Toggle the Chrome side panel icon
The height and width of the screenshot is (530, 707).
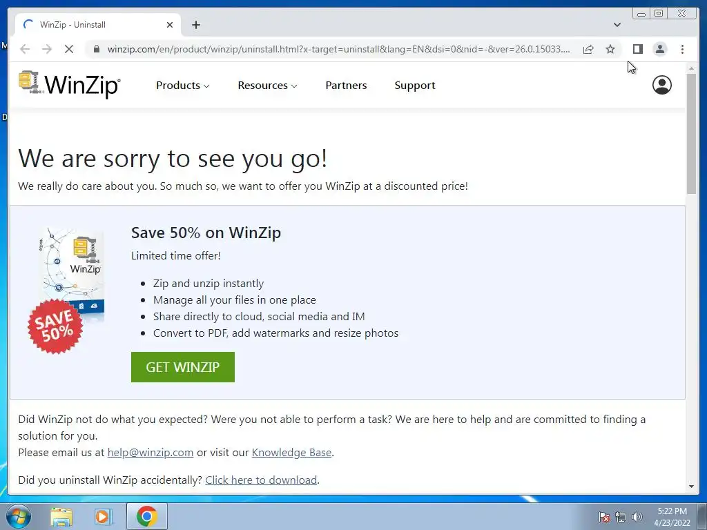click(637, 49)
